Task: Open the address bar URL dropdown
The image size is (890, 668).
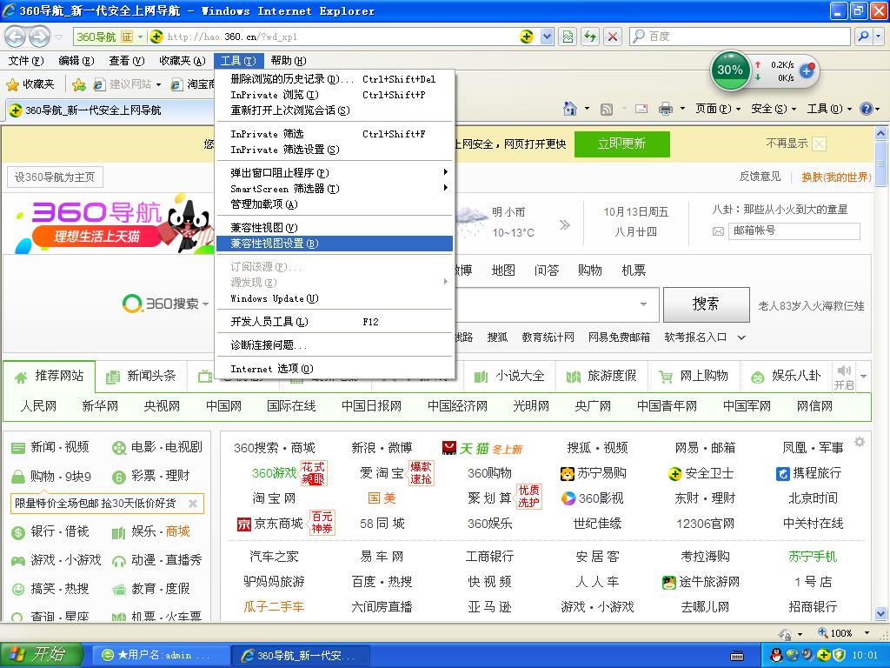Action: (547, 37)
